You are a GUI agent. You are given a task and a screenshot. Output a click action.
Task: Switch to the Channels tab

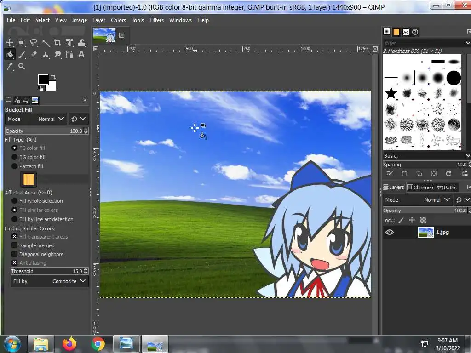421,188
